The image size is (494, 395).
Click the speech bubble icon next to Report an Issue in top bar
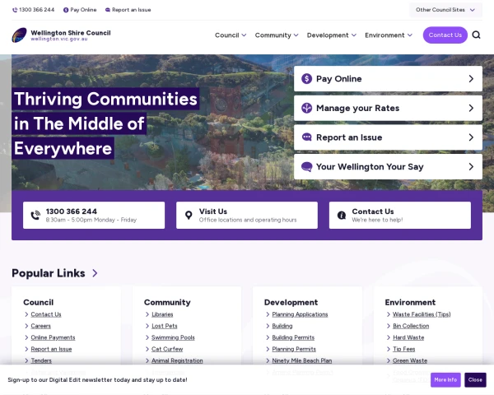(108, 10)
